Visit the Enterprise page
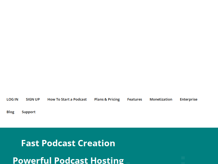Screen dimensions: 218x164 click(189, 99)
